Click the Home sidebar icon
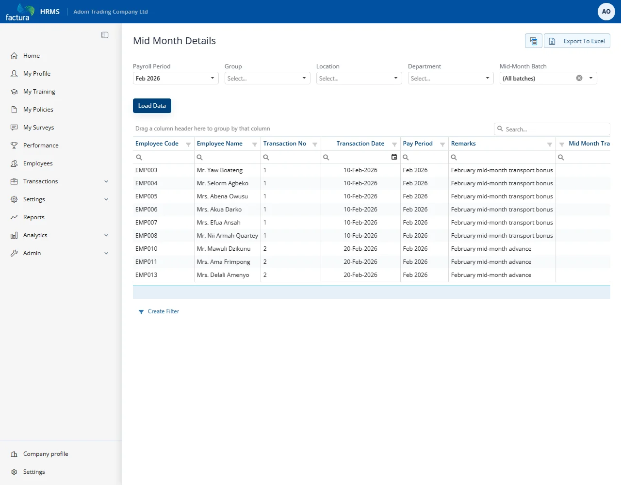621x485 pixels. pyautogui.click(x=14, y=56)
